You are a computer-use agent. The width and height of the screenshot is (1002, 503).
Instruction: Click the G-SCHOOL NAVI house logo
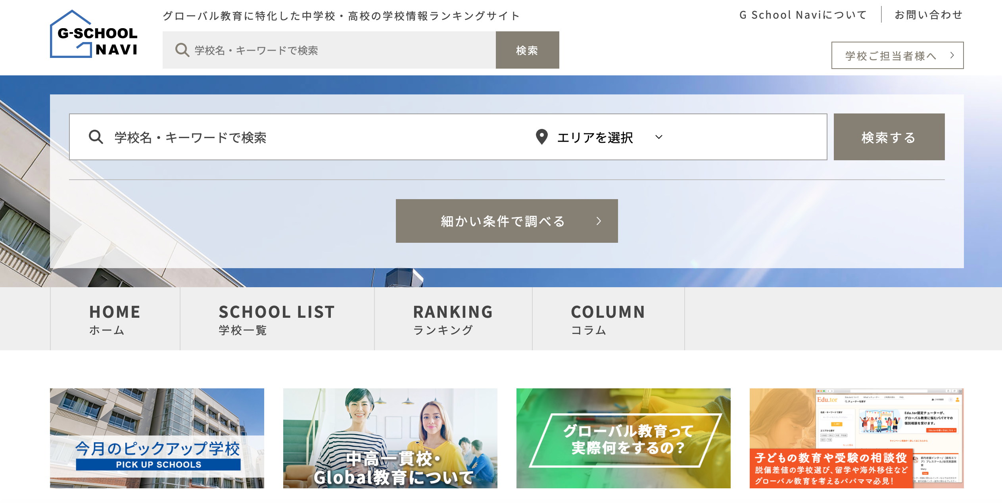(94, 35)
